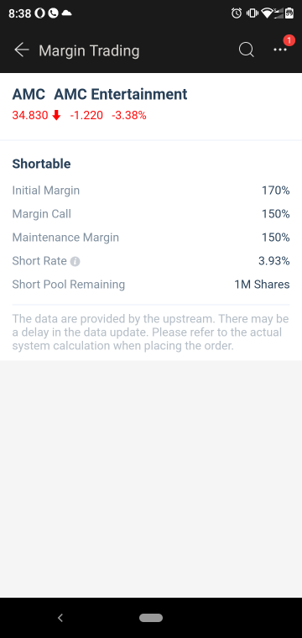Tap the home pill navigation button

pyautogui.click(x=151, y=618)
